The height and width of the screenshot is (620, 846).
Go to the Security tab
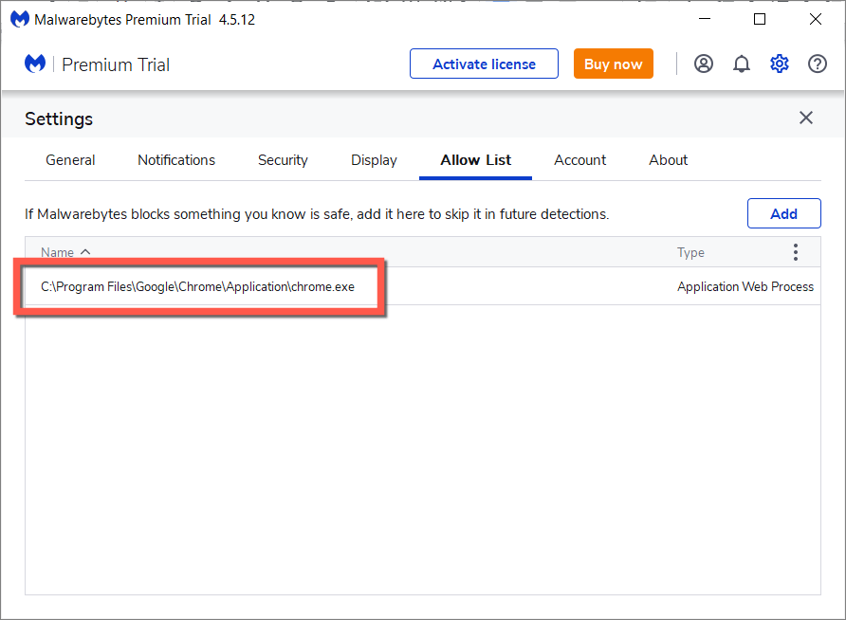pos(283,160)
